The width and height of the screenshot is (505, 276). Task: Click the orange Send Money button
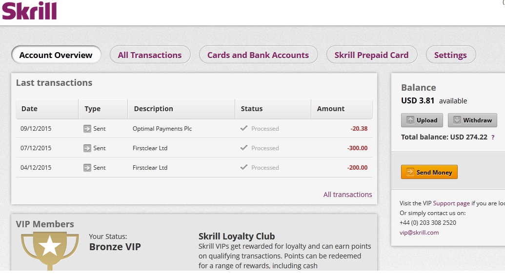[x=429, y=172]
